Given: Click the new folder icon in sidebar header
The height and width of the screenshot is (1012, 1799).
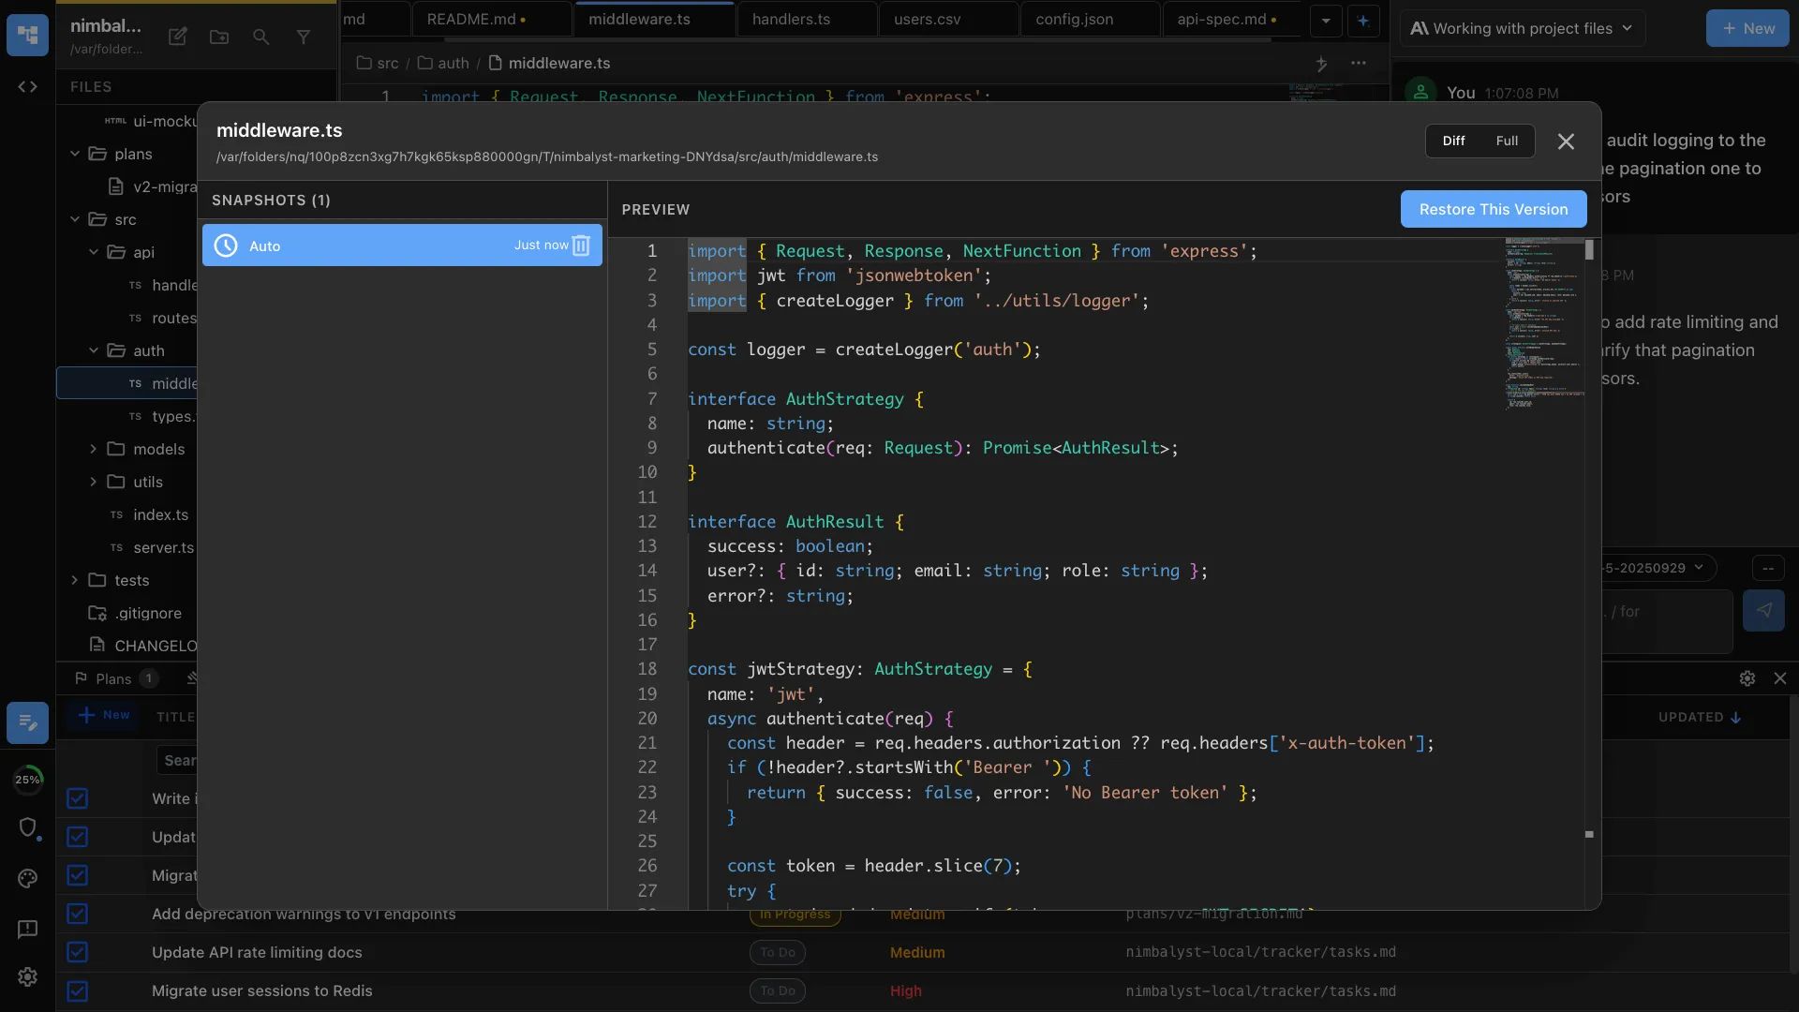Looking at the screenshot, I should [219, 37].
